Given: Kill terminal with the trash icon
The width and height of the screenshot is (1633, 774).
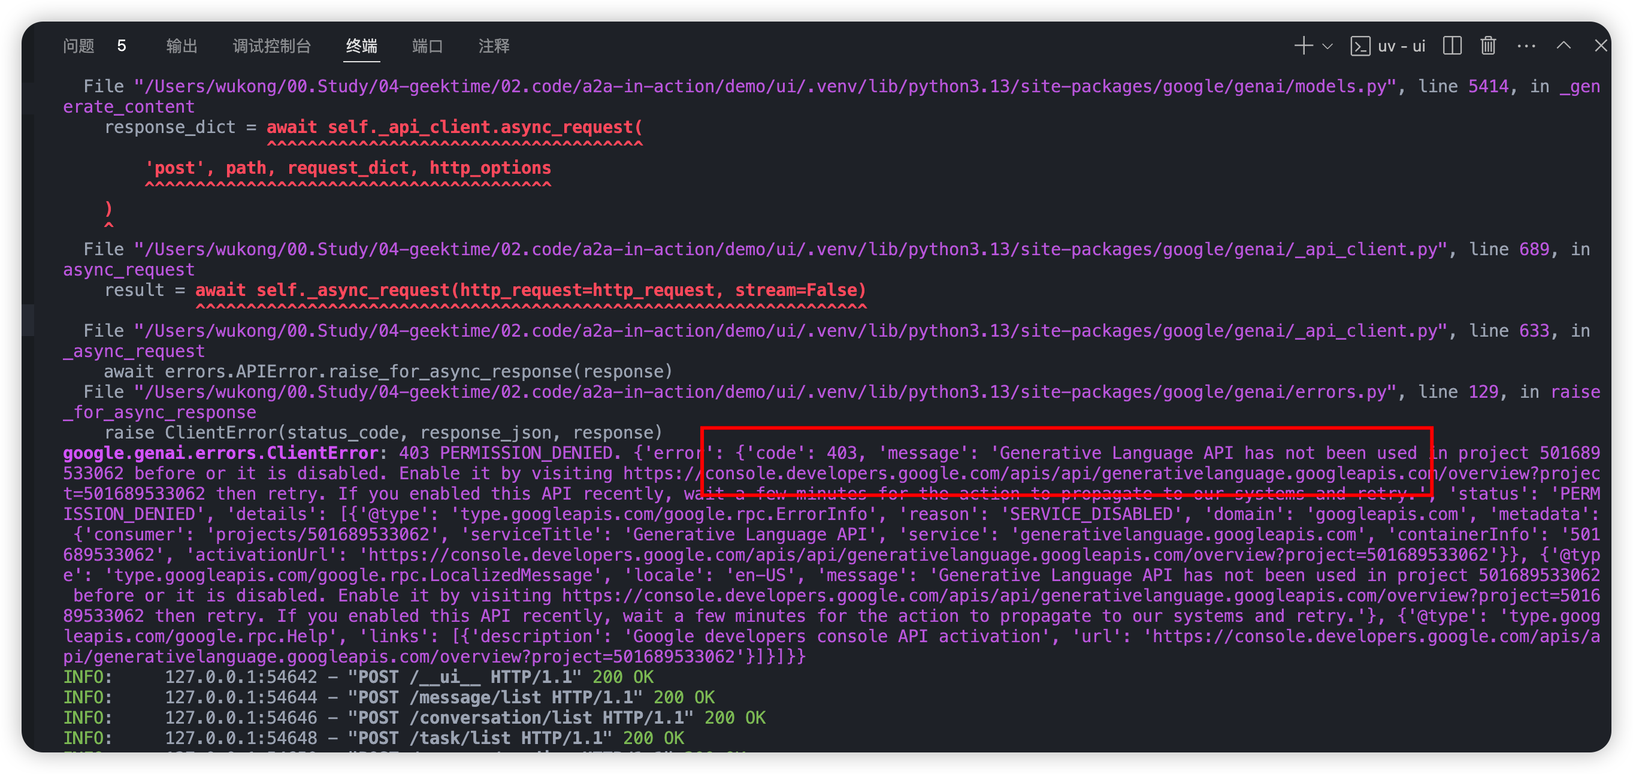Looking at the screenshot, I should [x=1488, y=46].
